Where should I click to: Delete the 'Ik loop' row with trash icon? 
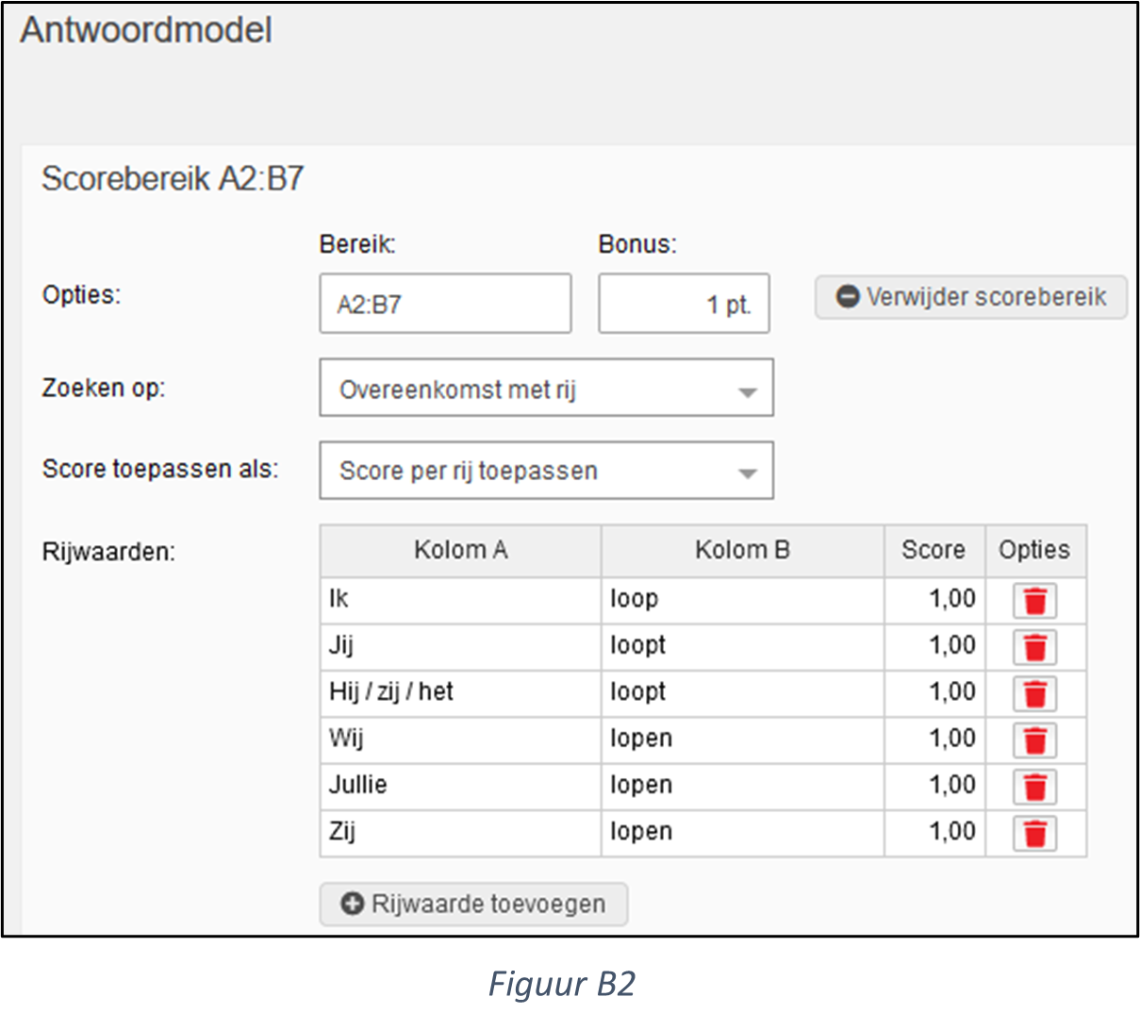[x=1034, y=601]
